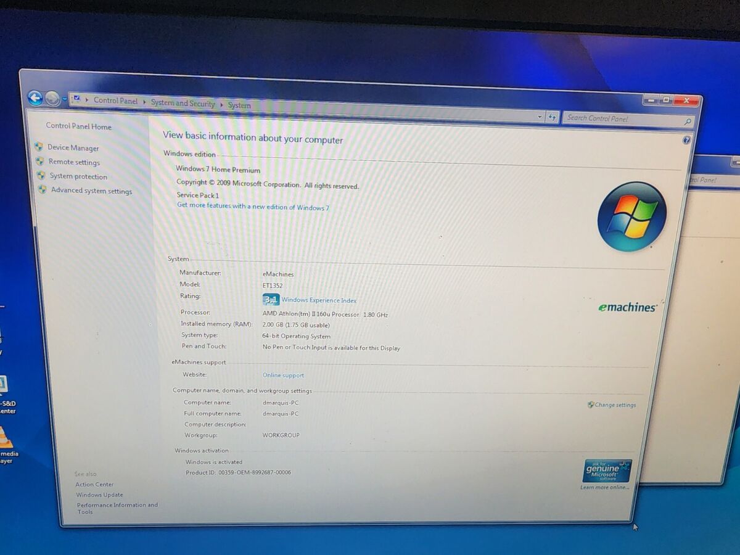Click the shield icon beside Advanced system settings
The height and width of the screenshot is (555, 740).
[x=42, y=189]
